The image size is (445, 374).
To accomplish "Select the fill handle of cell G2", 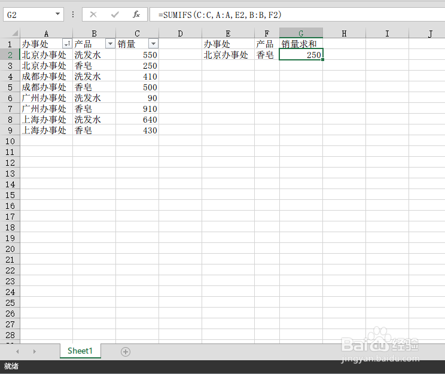I will 322,60.
